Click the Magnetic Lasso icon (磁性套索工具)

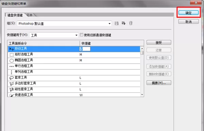click(x=12, y=89)
